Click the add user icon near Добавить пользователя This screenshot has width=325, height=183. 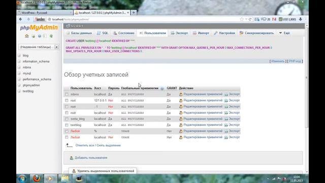coord(72,158)
